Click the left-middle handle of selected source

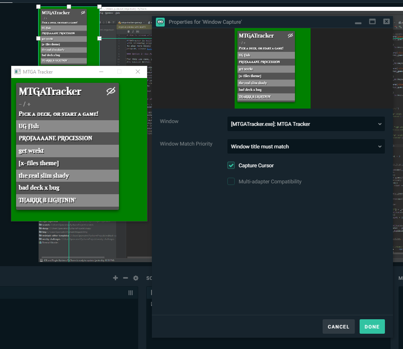38,38
